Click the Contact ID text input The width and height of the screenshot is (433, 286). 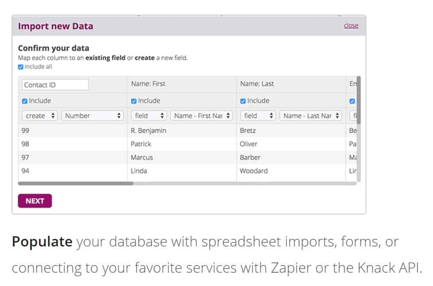[x=55, y=85]
